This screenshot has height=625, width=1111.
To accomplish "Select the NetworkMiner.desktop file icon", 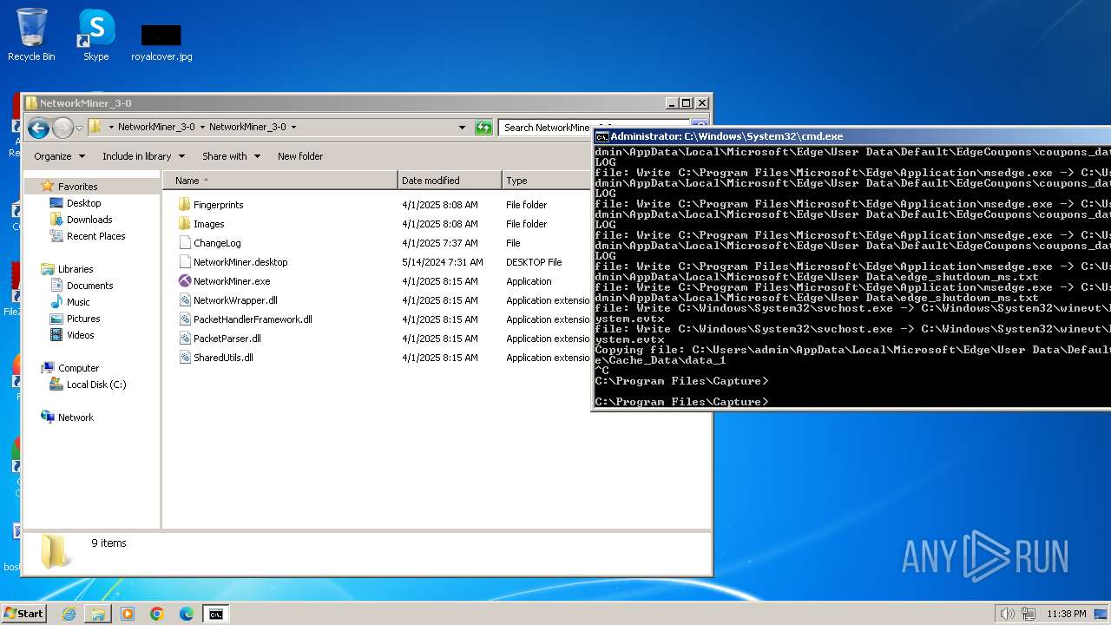I will [184, 262].
